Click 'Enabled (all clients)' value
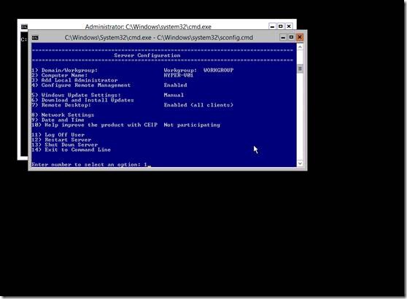This screenshot has height=299, width=407. pos(198,105)
